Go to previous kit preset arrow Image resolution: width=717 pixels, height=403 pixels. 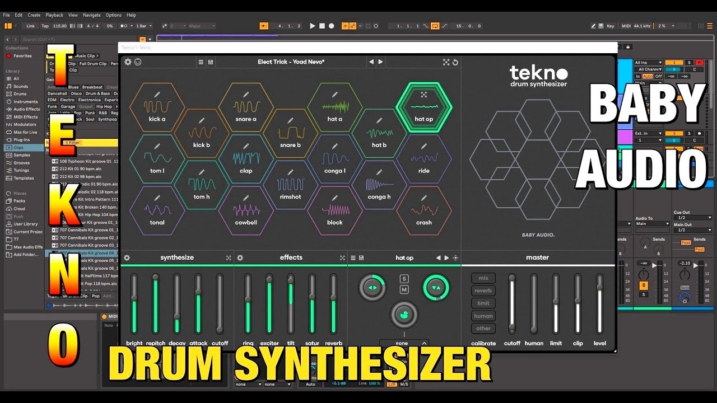pyautogui.click(x=371, y=62)
